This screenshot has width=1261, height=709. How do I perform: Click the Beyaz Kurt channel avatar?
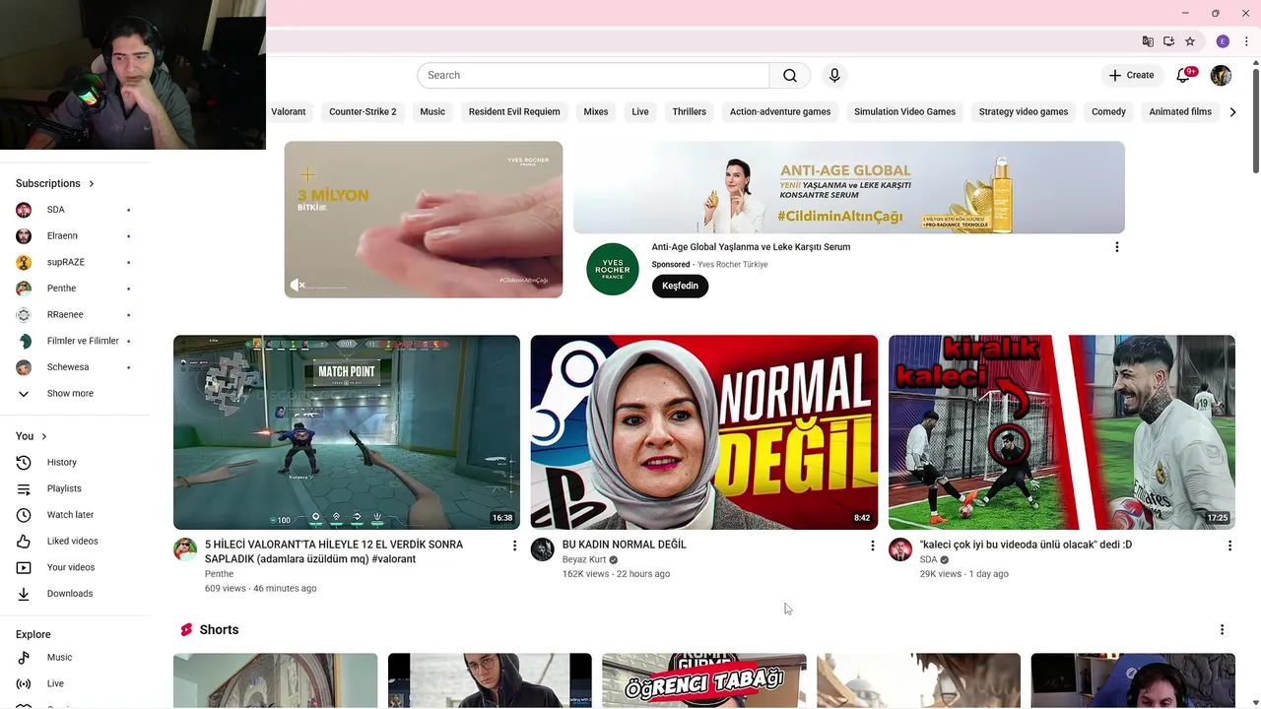pos(542,549)
